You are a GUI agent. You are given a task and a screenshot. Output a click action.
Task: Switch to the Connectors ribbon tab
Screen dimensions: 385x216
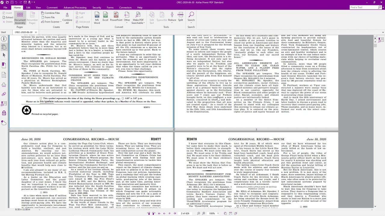point(125,7)
